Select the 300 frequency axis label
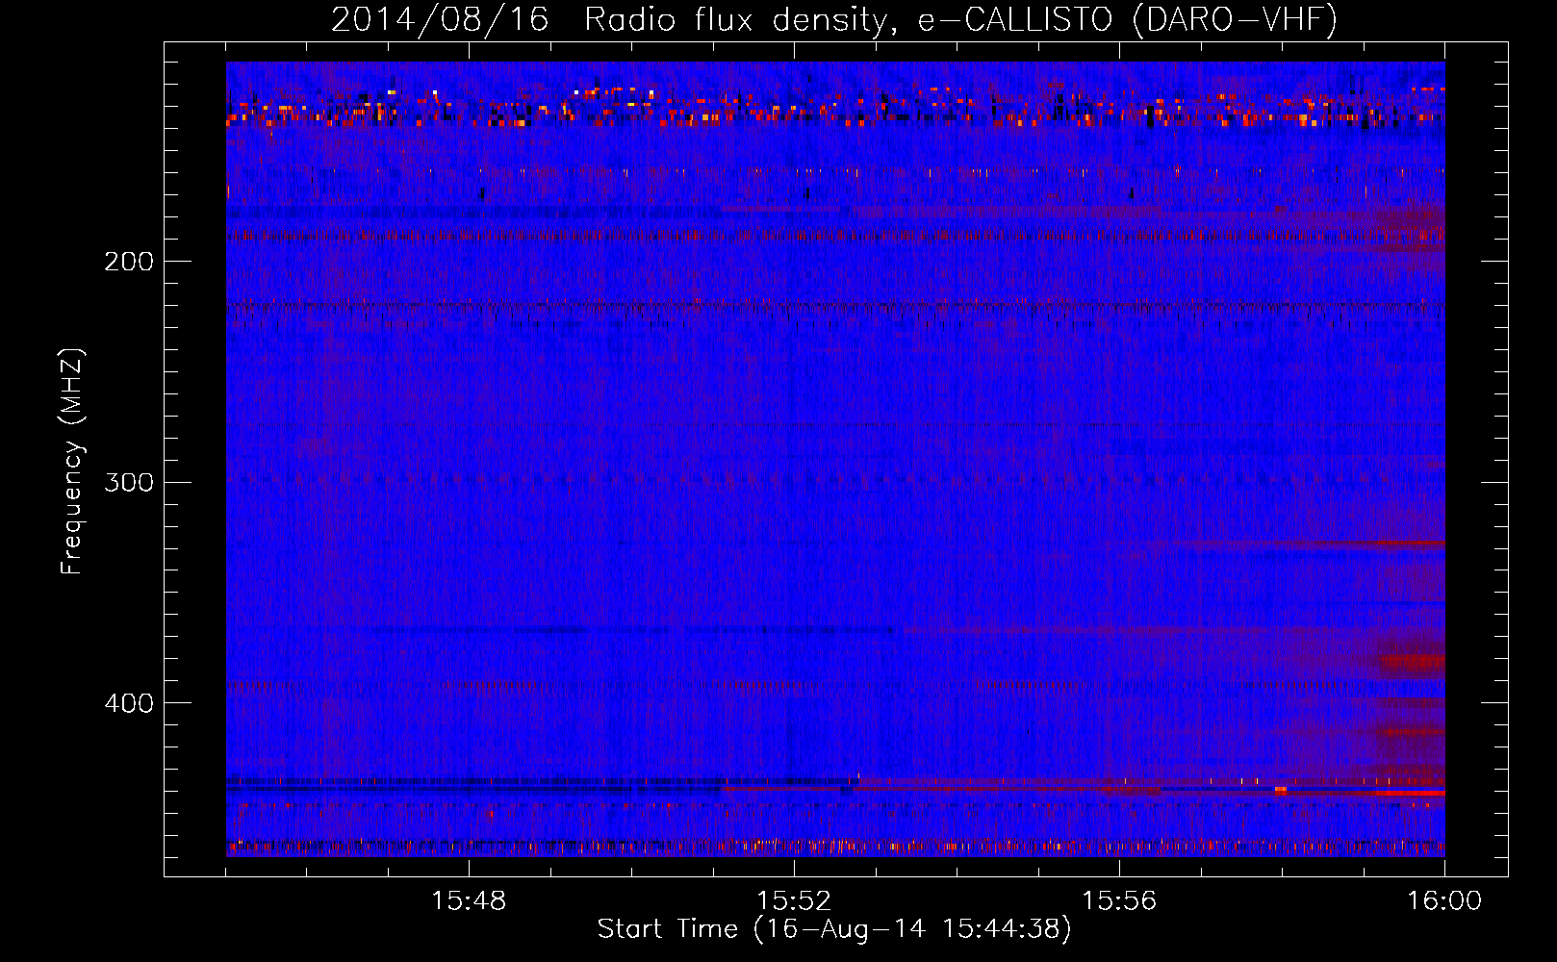Screen dimensions: 1557x962 [129, 482]
